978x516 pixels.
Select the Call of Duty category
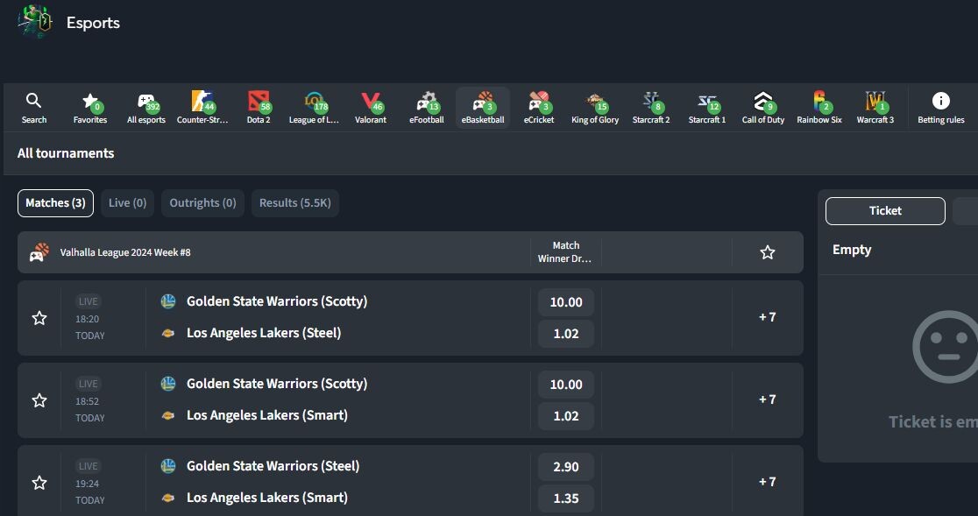click(763, 108)
